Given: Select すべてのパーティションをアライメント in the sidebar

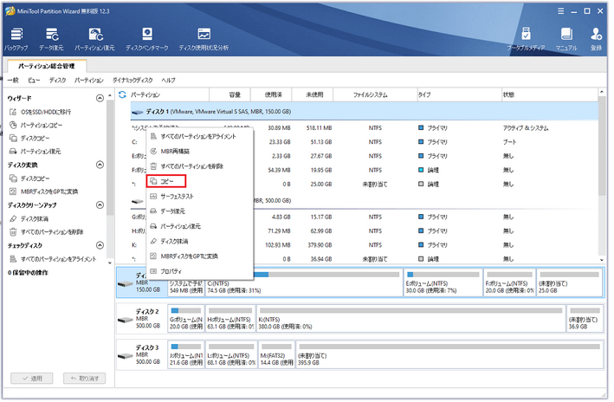Looking at the screenshot, I should [53, 259].
